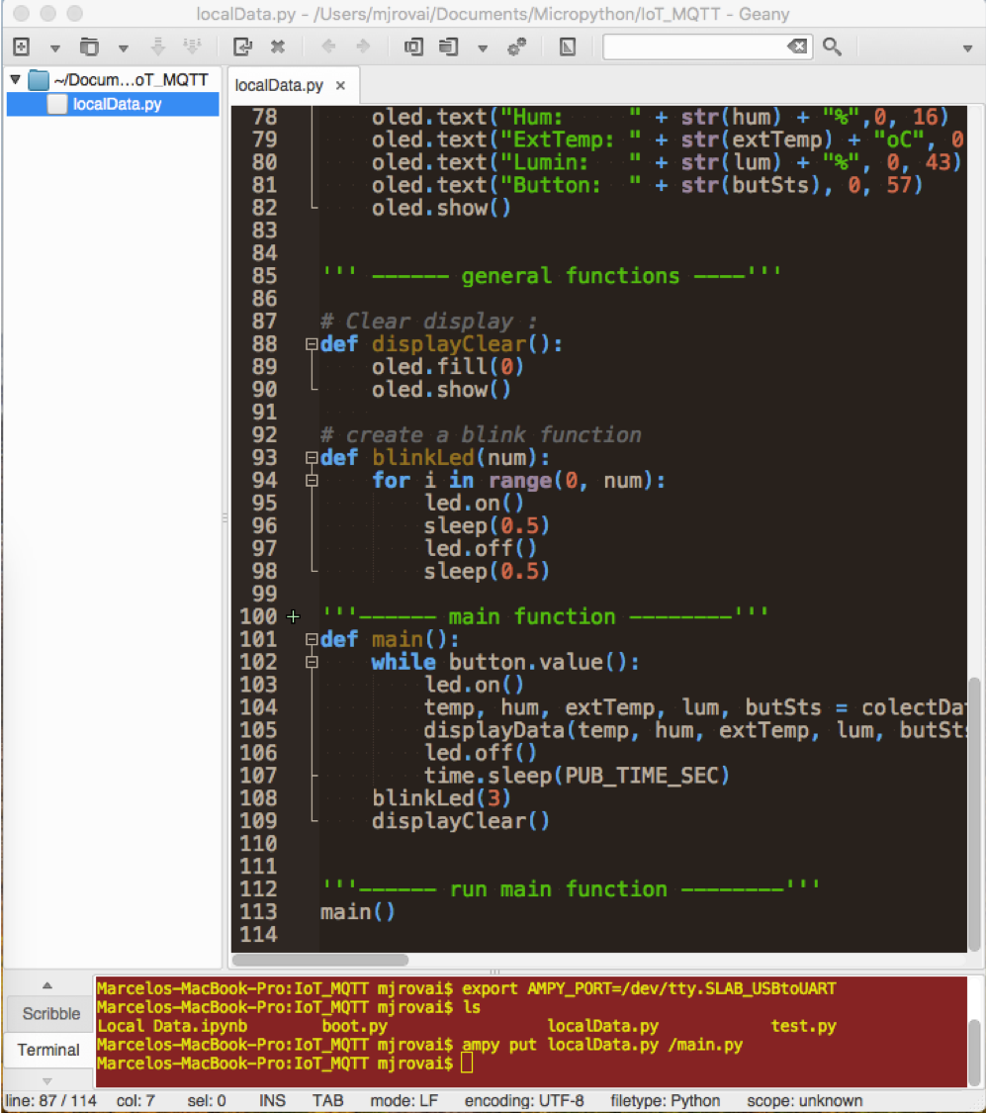986x1113 pixels.
Task: Close the current file via the toolbar X
Action: pyautogui.click(x=277, y=46)
